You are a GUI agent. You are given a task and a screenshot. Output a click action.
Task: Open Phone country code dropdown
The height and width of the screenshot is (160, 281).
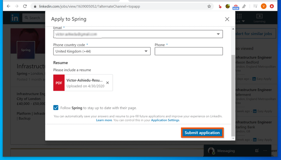click(102, 51)
